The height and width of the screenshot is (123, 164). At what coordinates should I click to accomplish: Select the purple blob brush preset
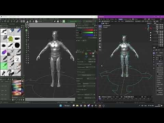(x=3, y=52)
